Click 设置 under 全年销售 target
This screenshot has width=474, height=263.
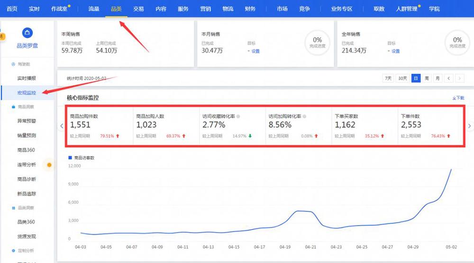pos(395,51)
